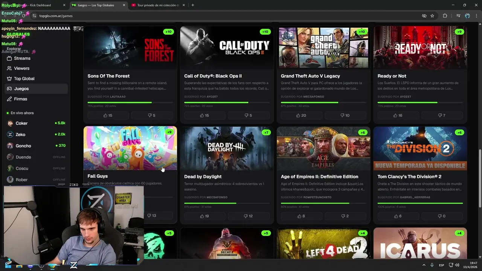
Task: Open the browser extensions puzzle icon
Action: (x=445, y=16)
